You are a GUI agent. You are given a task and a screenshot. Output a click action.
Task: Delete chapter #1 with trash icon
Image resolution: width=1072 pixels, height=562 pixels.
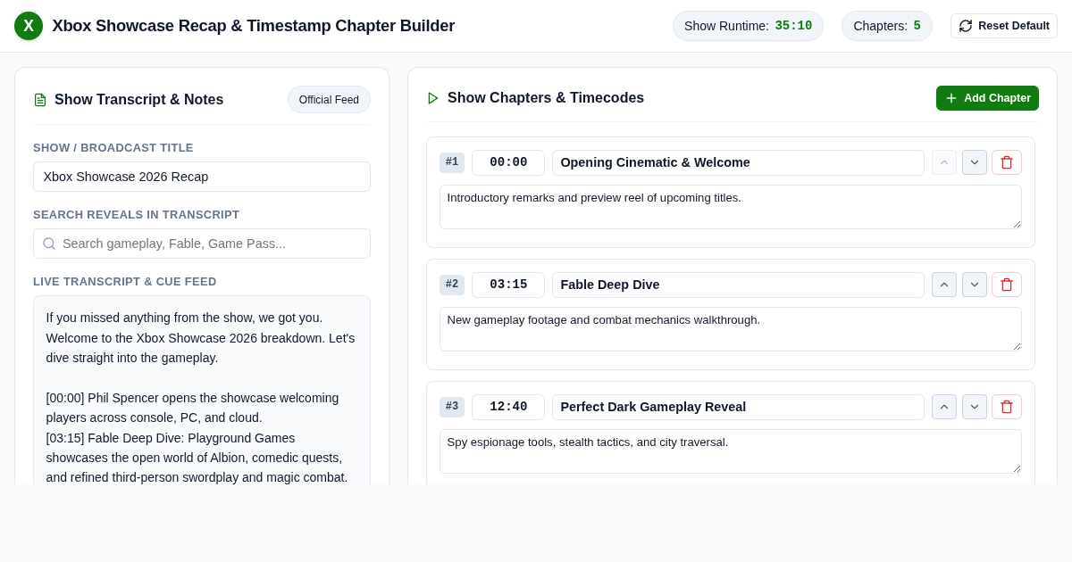point(1007,162)
